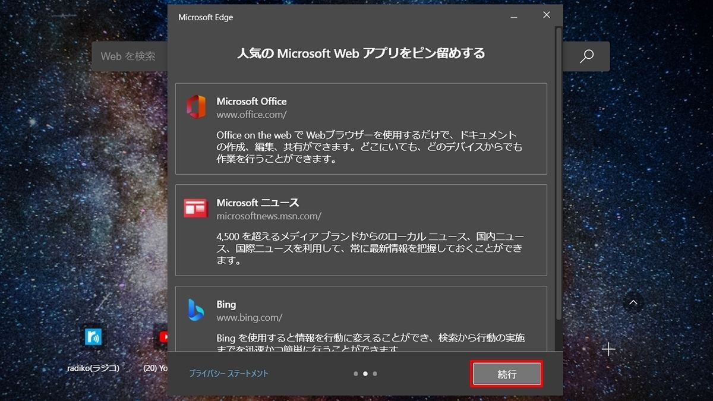
Task: Click the "Microsoft Office" card title
Action: (x=251, y=101)
